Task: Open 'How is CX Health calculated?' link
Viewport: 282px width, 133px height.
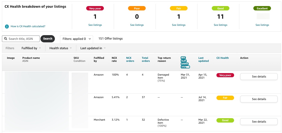Action: (28, 26)
